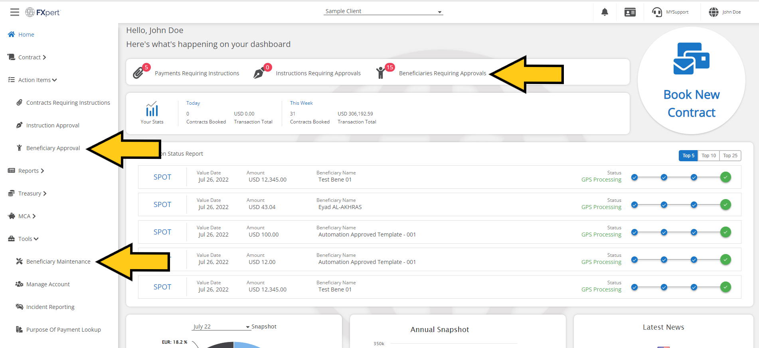Open MySupport headset icon
The image size is (759, 348).
tap(657, 12)
